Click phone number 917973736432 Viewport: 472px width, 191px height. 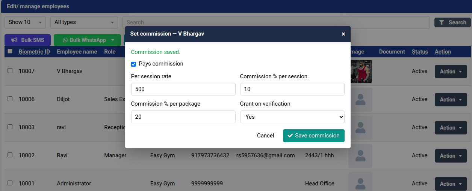point(210,155)
